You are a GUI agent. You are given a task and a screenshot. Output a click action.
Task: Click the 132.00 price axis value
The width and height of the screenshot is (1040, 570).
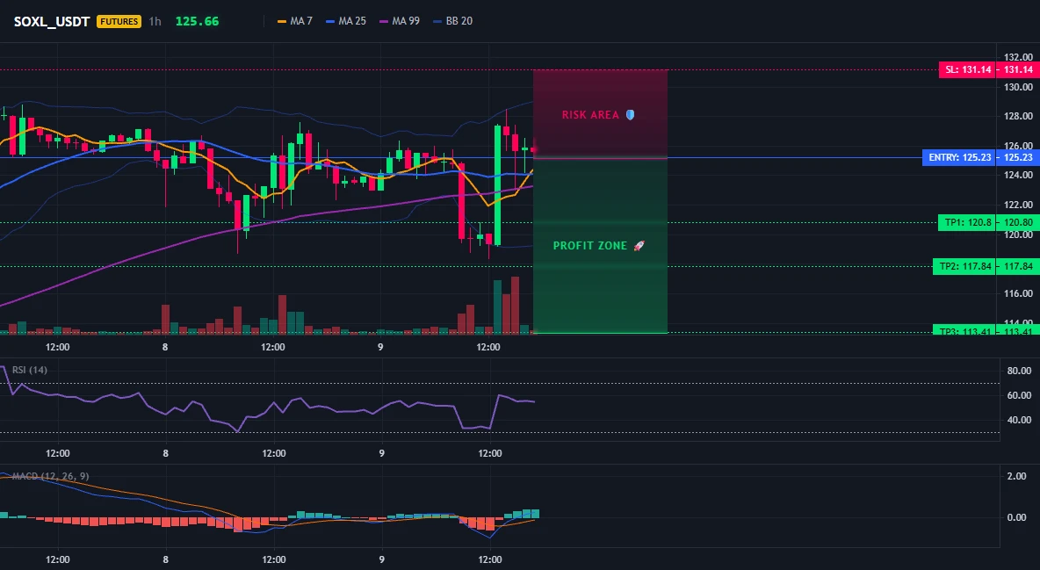[x=1019, y=57]
